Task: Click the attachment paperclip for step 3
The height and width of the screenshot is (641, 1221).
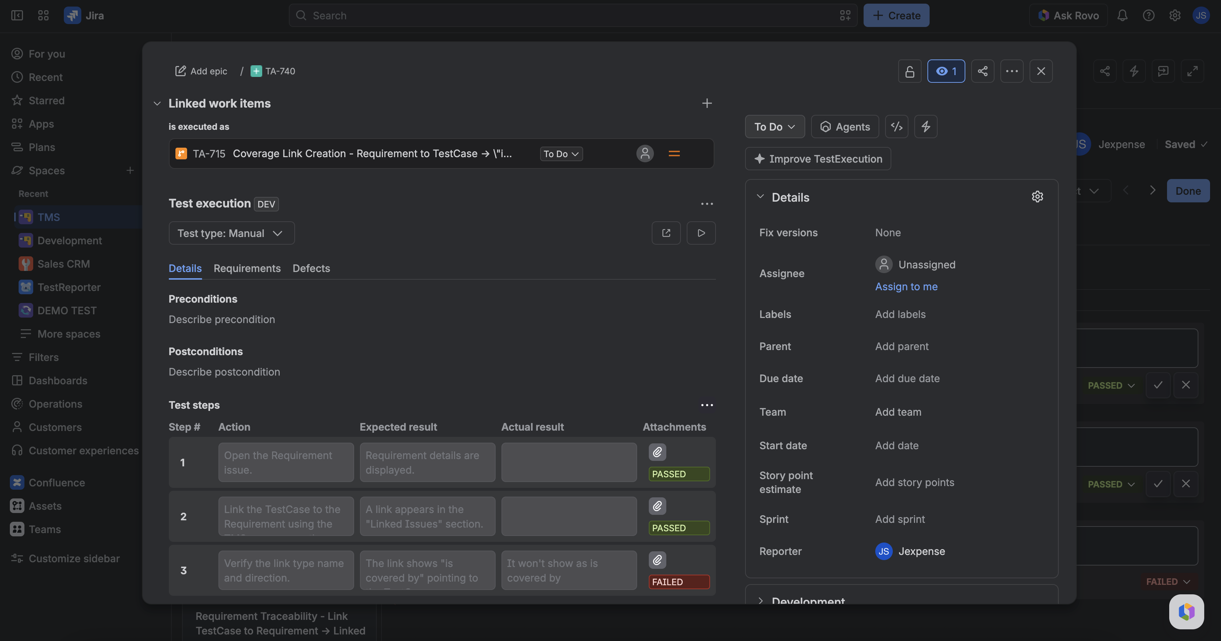Action: pyautogui.click(x=658, y=560)
